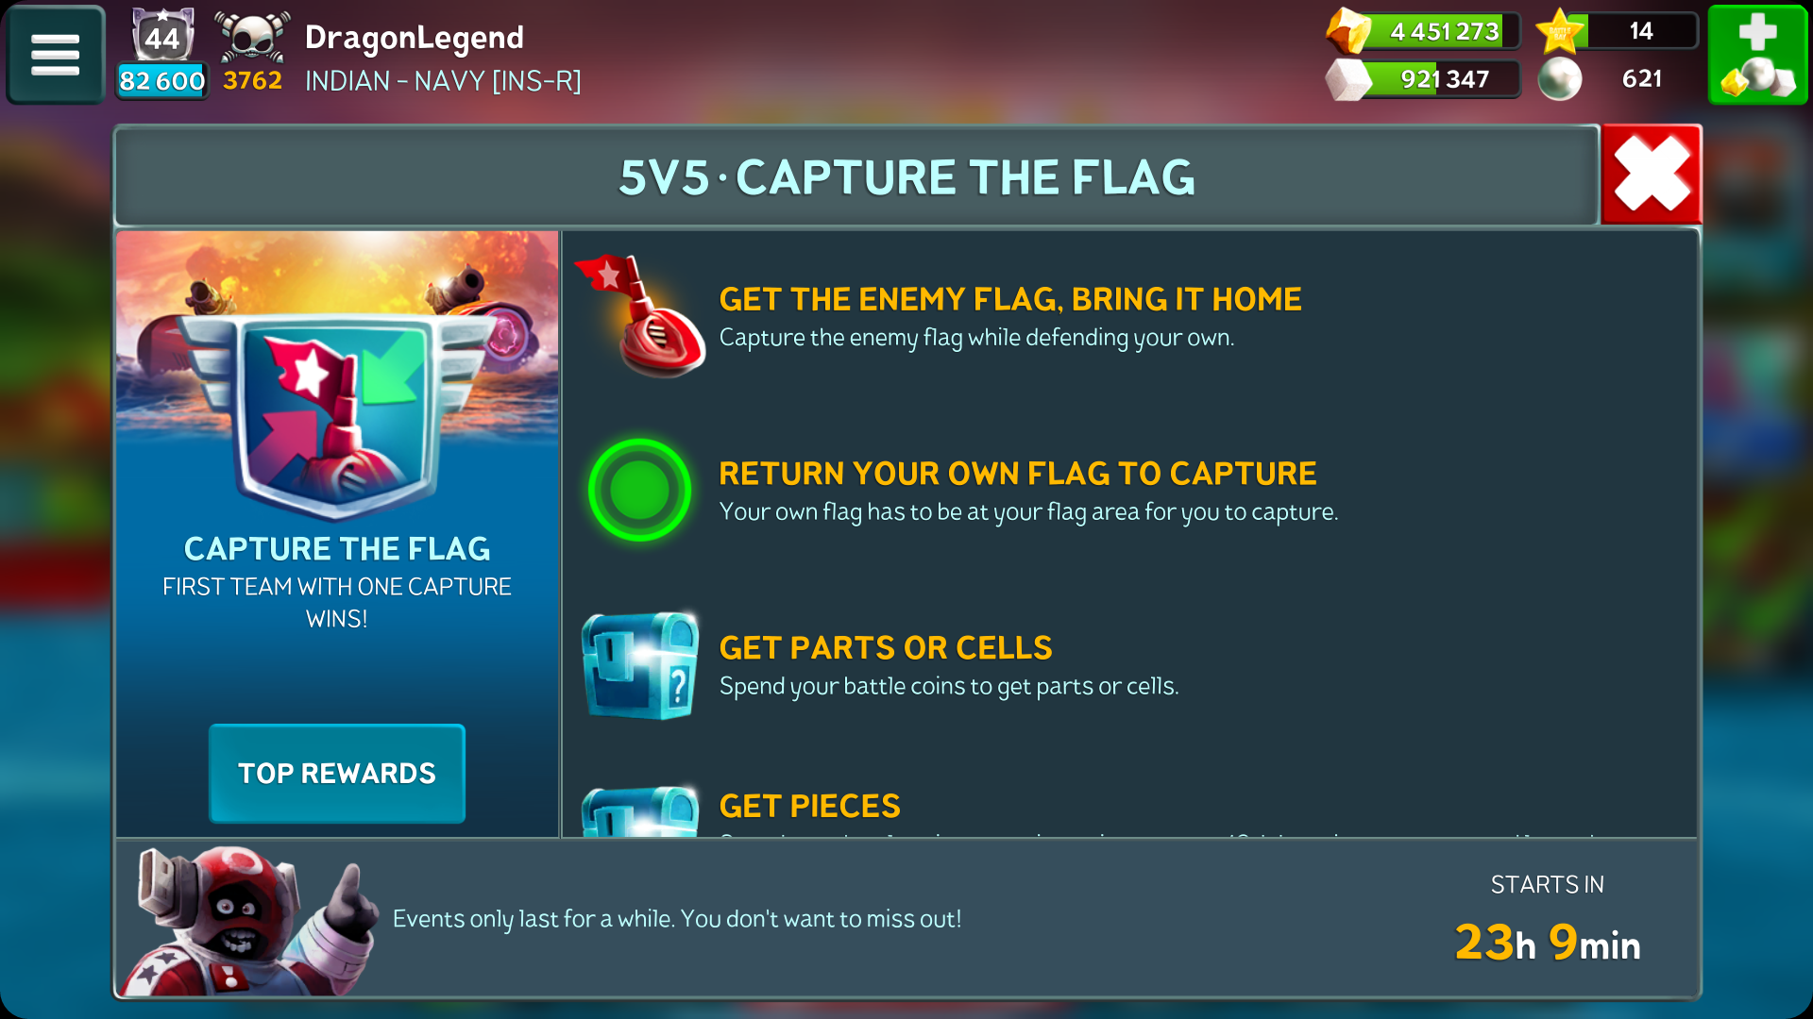Tap the skull infamy rank icon
This screenshot has width=1813, height=1019.
click(x=251, y=37)
